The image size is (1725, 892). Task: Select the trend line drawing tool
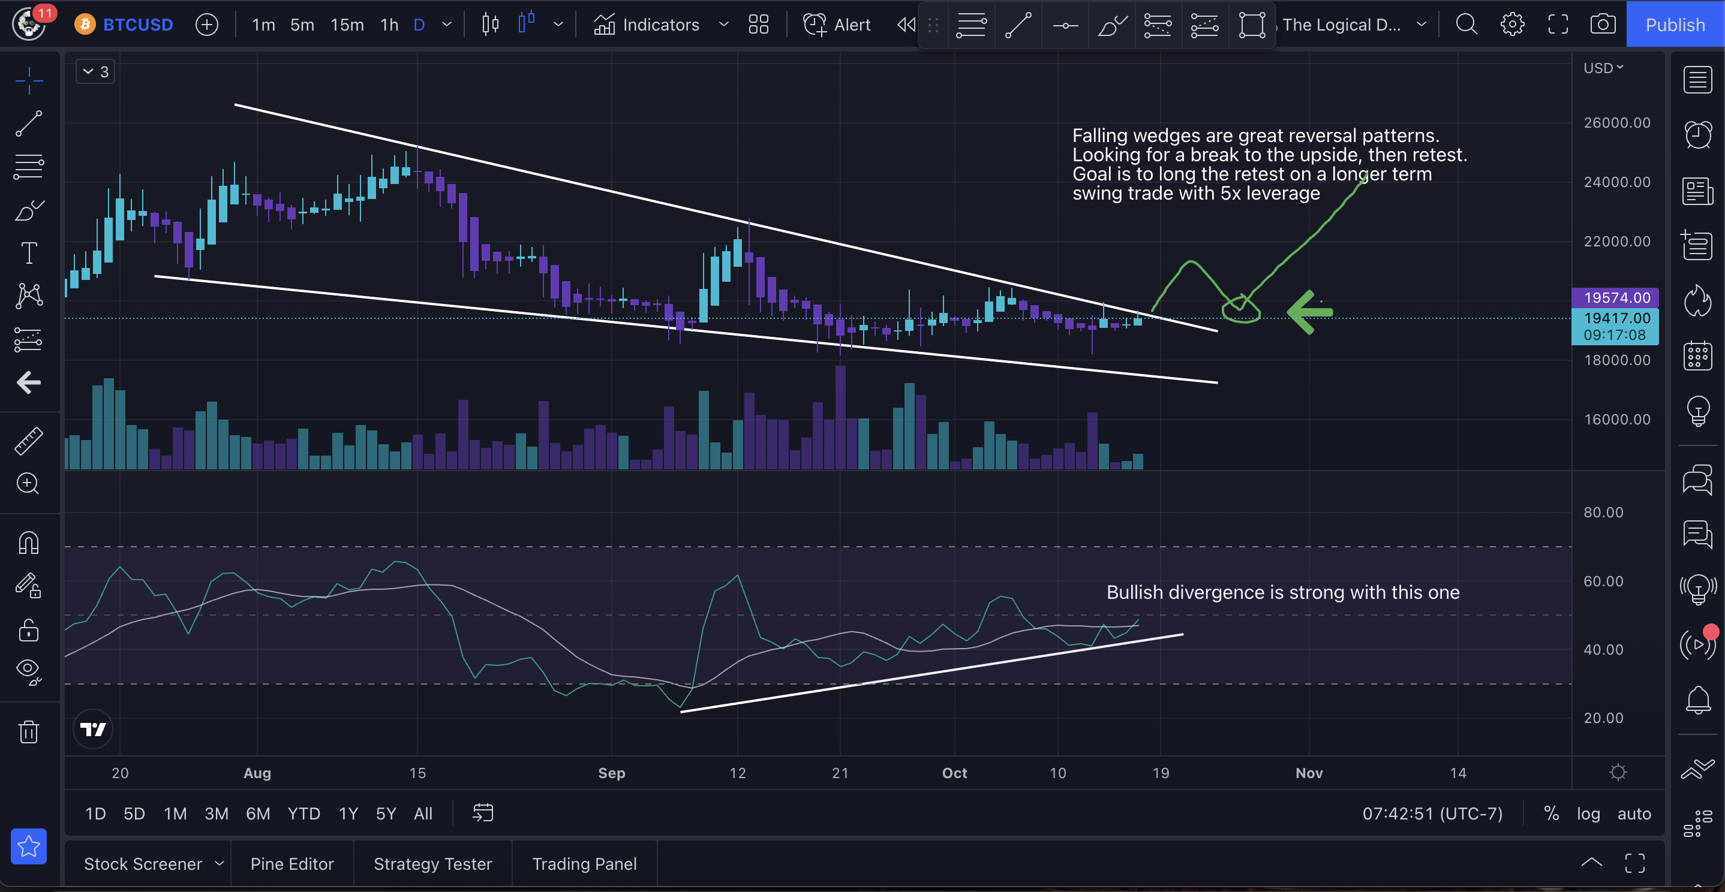tap(29, 124)
